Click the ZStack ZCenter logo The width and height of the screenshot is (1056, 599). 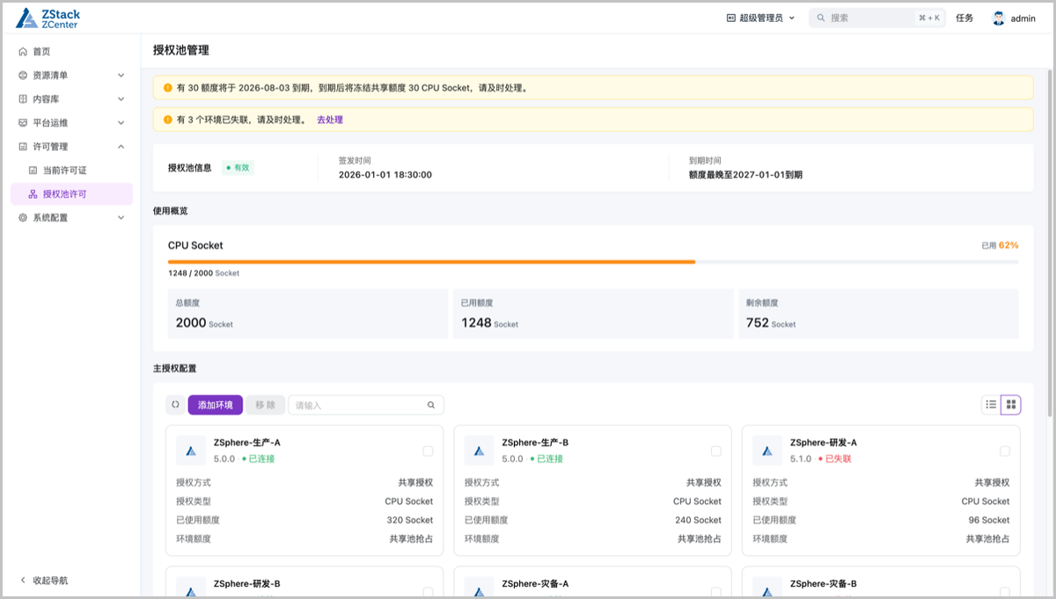(x=47, y=18)
